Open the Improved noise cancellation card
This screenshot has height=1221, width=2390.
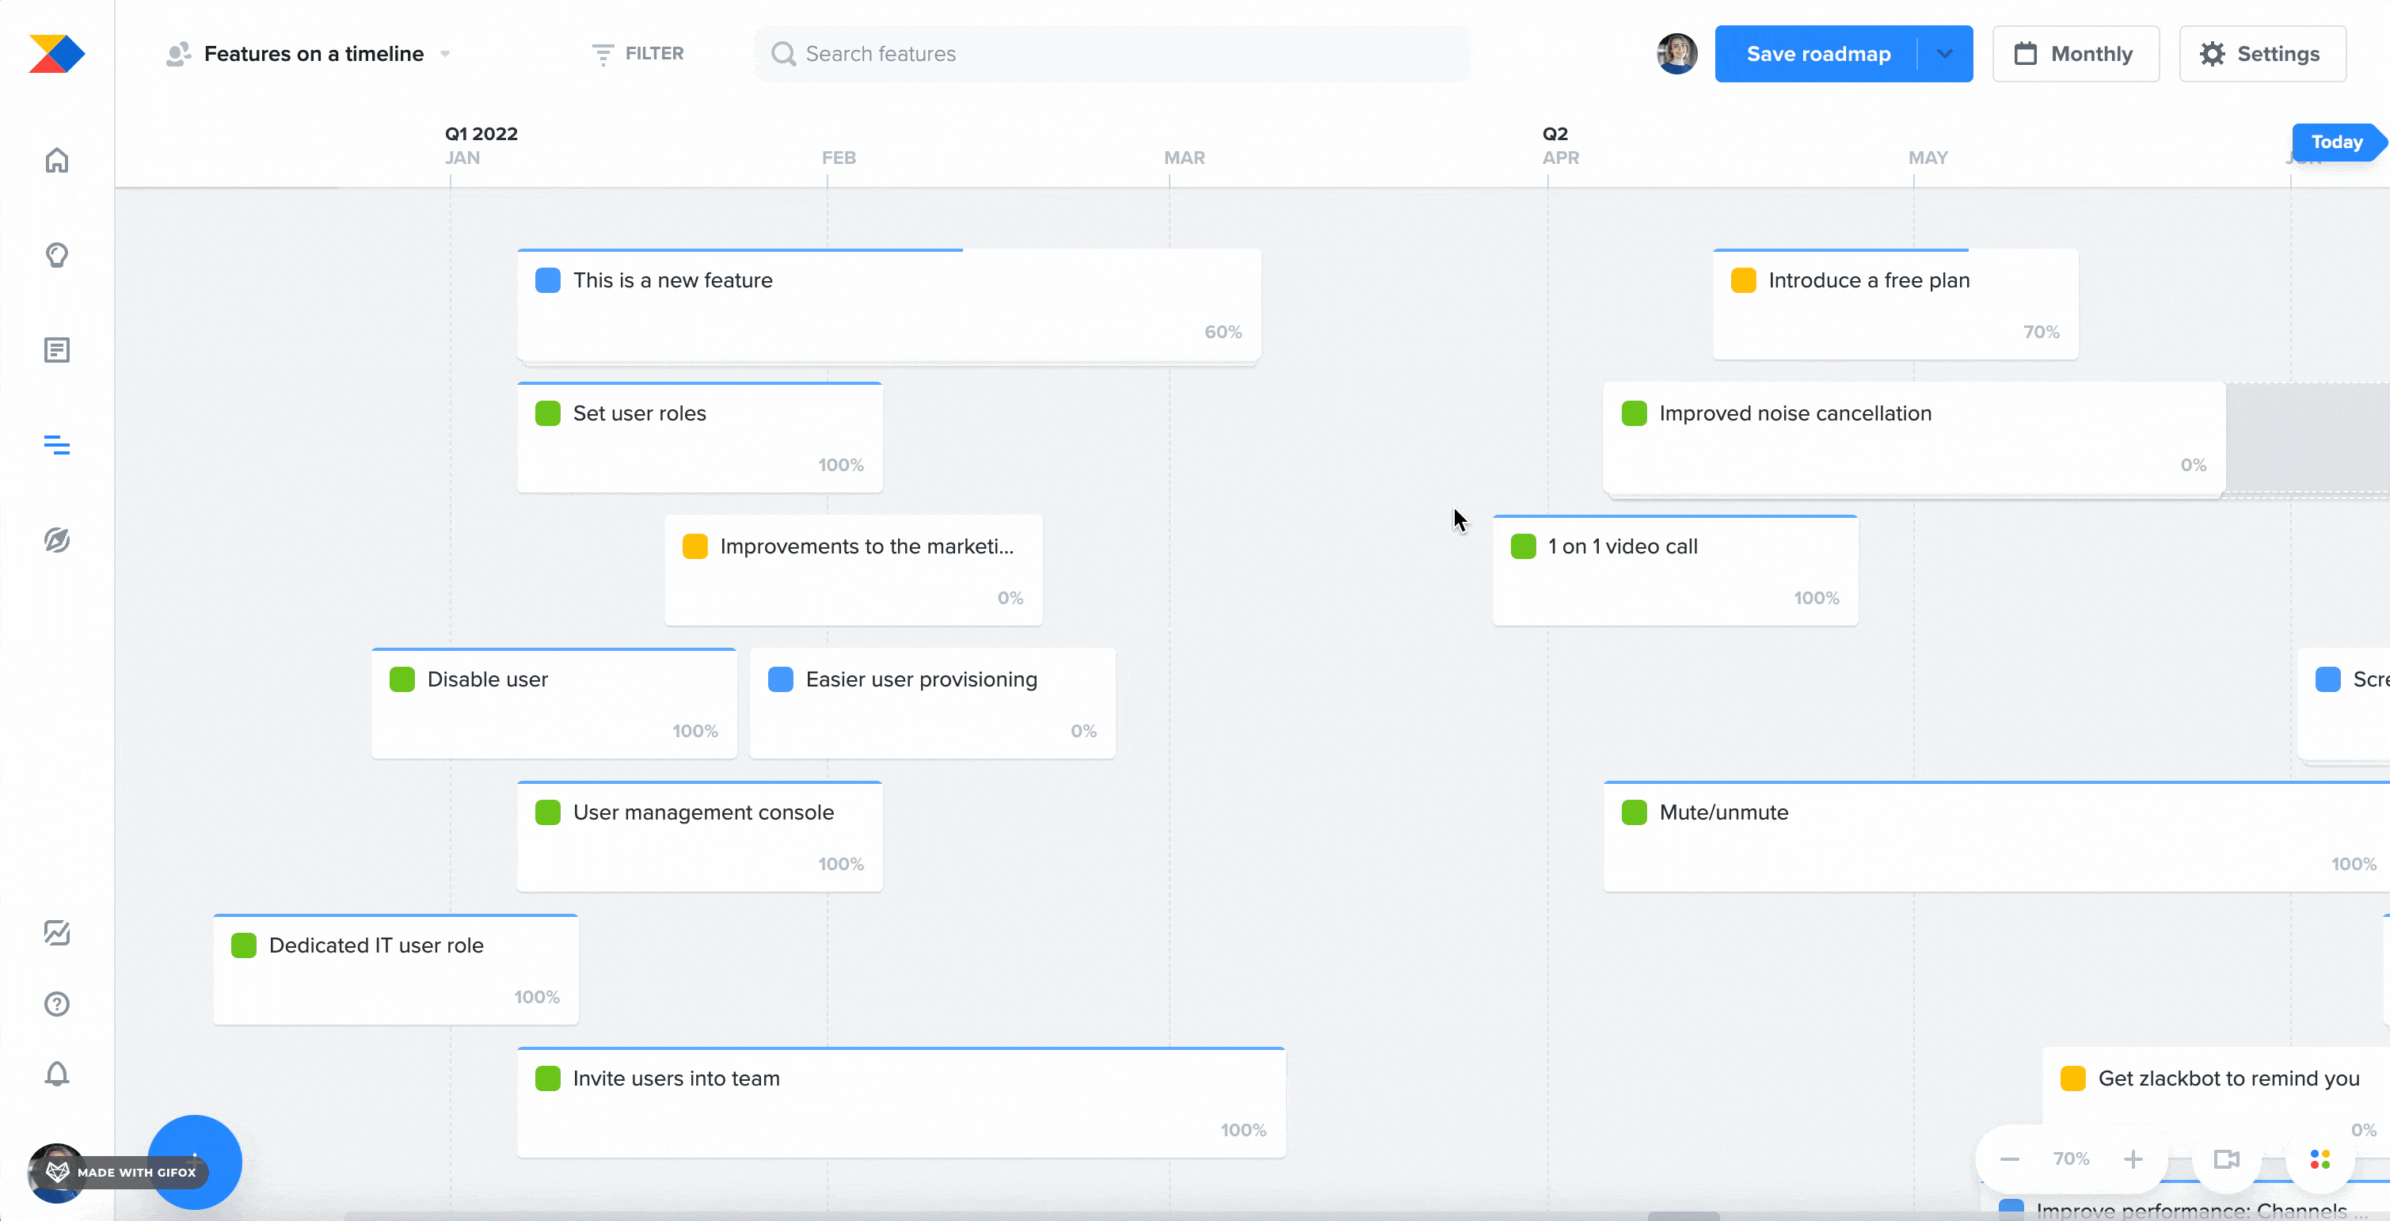[1914, 437]
